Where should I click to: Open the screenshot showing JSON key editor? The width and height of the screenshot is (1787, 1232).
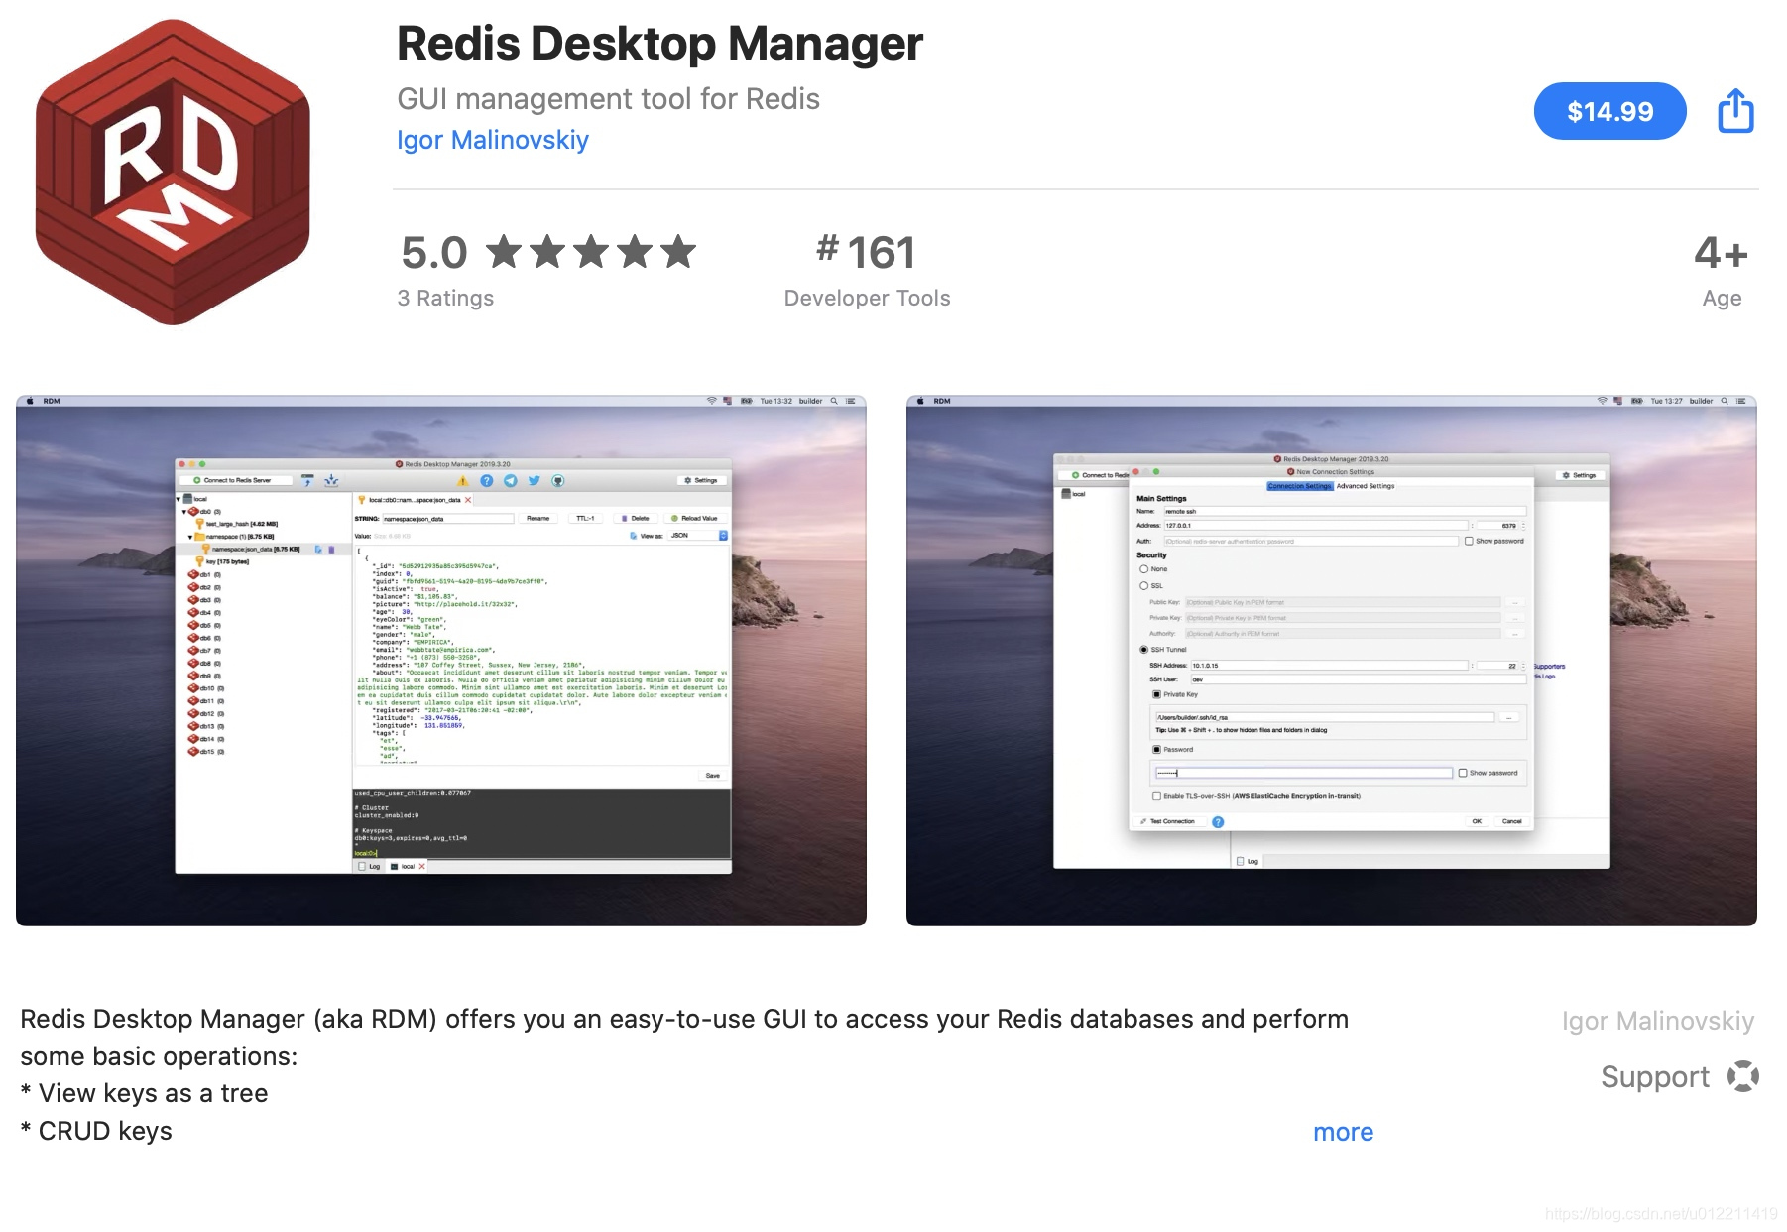pos(441,661)
